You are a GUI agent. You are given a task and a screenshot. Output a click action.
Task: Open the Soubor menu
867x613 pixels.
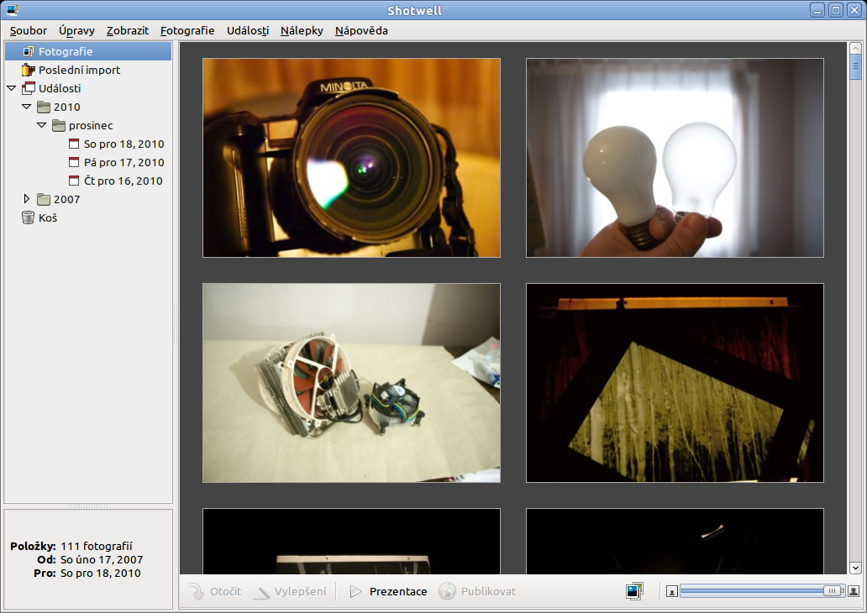[29, 31]
